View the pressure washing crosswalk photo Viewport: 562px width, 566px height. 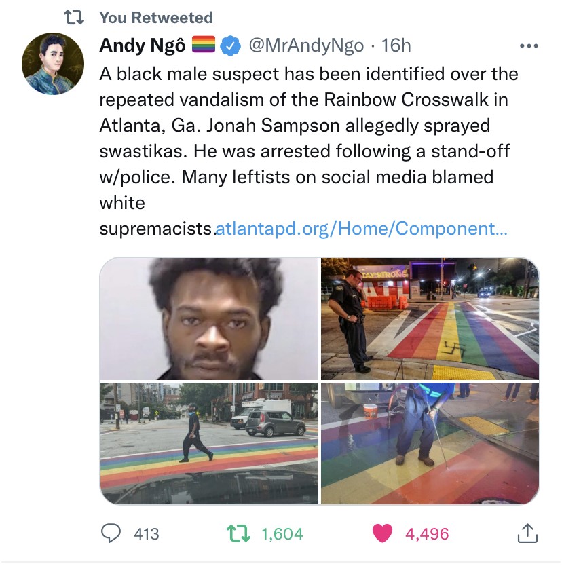click(430, 443)
